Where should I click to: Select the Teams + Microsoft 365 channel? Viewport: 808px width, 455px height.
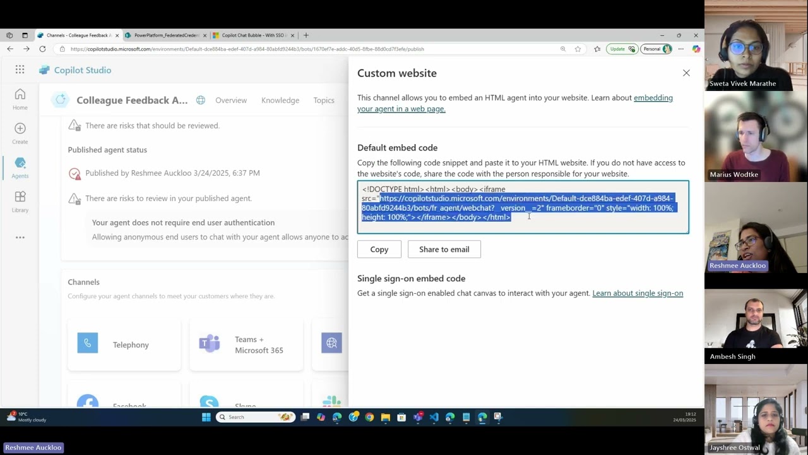[x=246, y=344]
